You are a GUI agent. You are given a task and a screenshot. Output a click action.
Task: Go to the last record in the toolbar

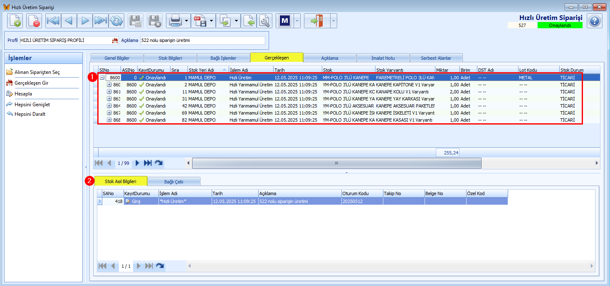pos(101,20)
